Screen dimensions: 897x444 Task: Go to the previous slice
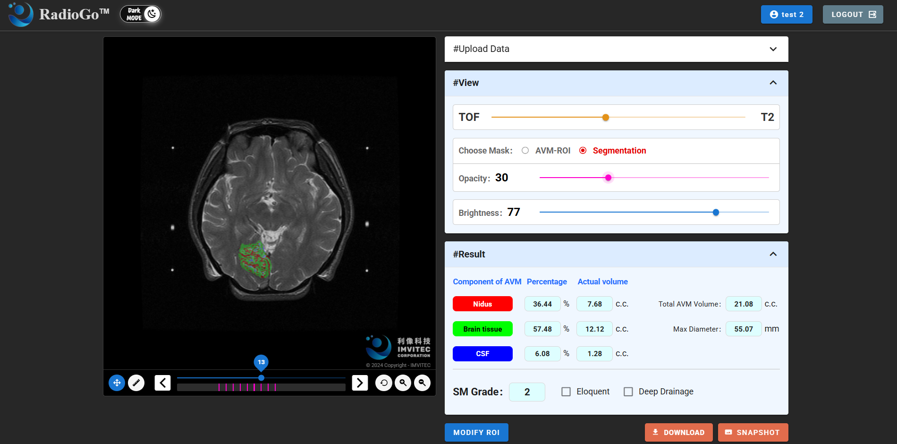[x=162, y=383]
